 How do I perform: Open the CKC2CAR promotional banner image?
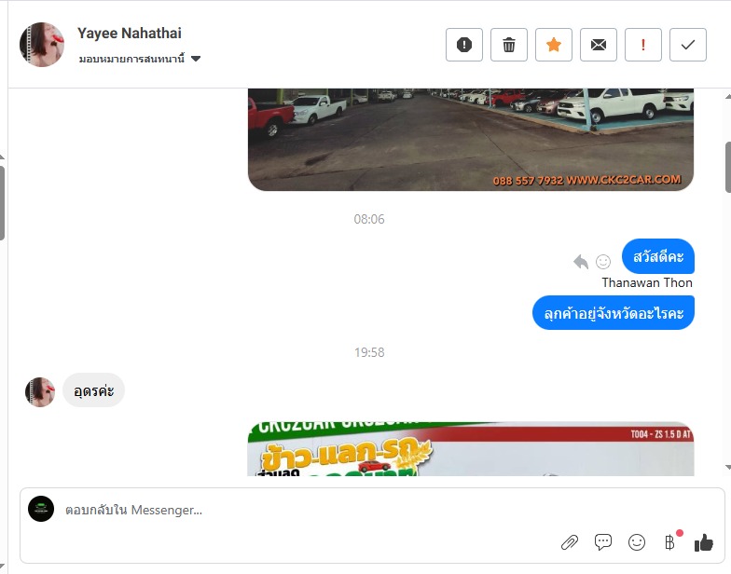(471, 449)
